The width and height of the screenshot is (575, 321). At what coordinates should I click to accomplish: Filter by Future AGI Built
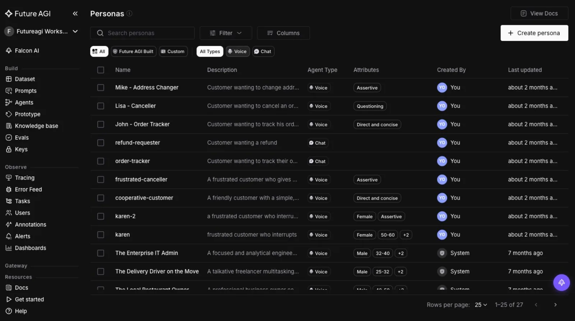[x=133, y=51]
